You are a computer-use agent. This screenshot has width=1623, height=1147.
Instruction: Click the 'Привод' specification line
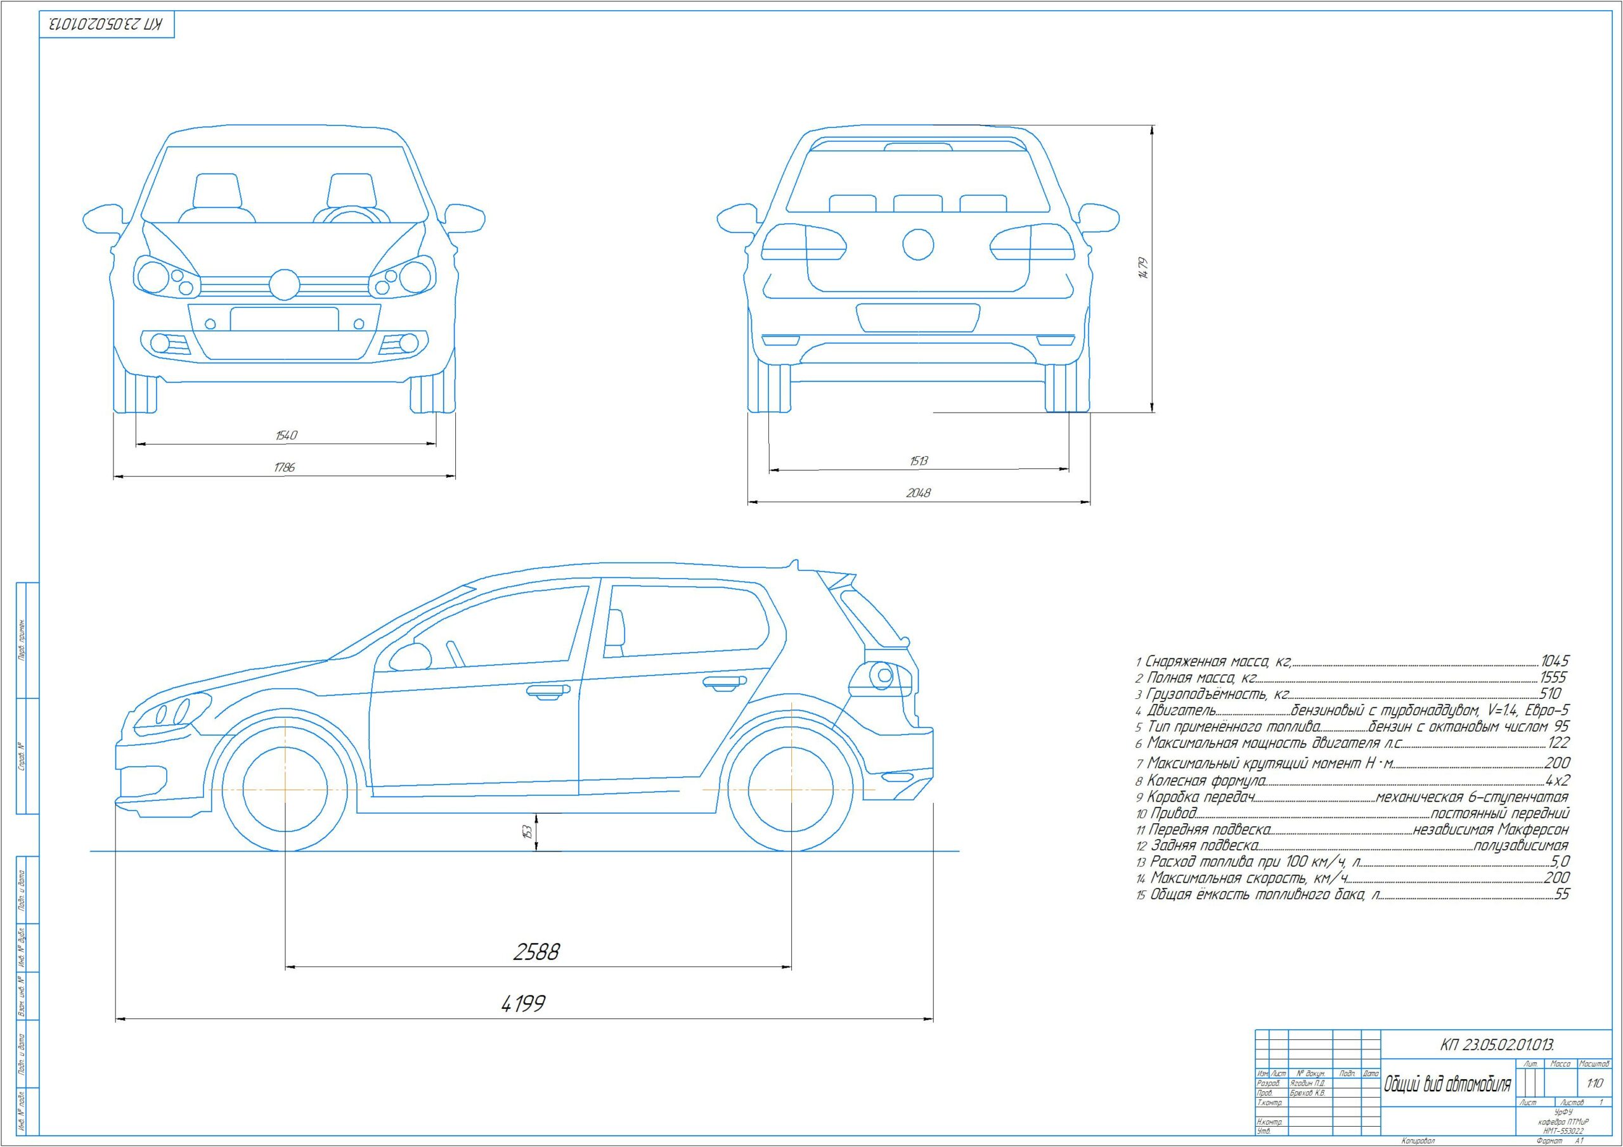click(1352, 814)
